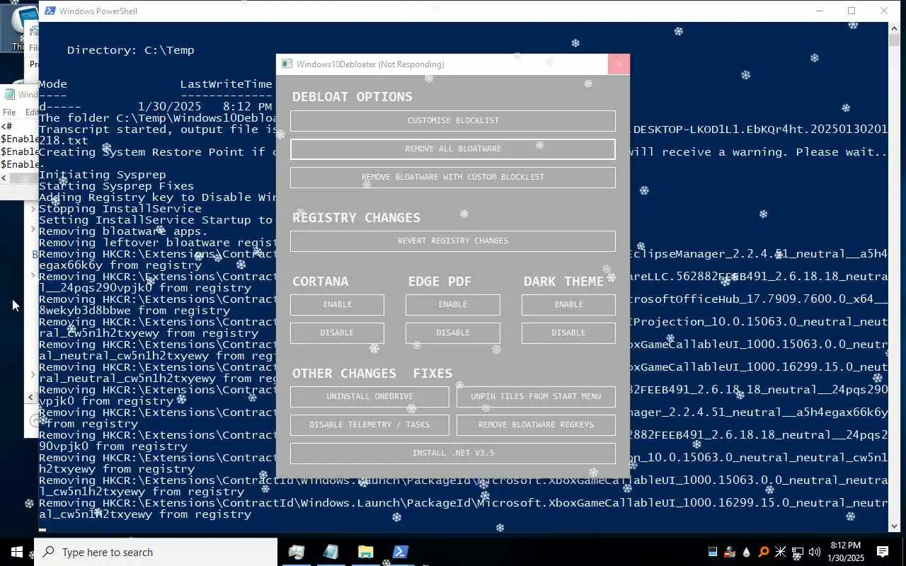Click the volume speaker tray icon
The image size is (906, 566).
pyautogui.click(x=814, y=552)
